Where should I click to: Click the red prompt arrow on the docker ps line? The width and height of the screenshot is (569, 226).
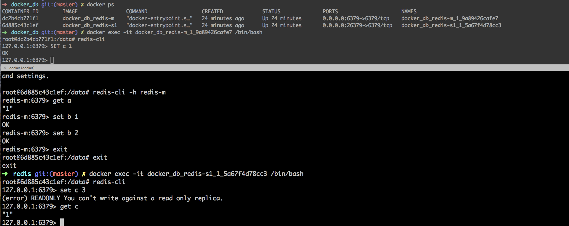click(5, 5)
